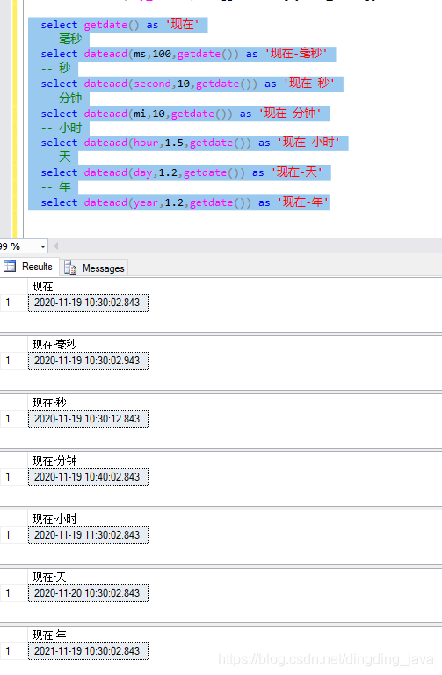Click the dateadd(ms,100 query line
442x675 pixels.
point(184,54)
